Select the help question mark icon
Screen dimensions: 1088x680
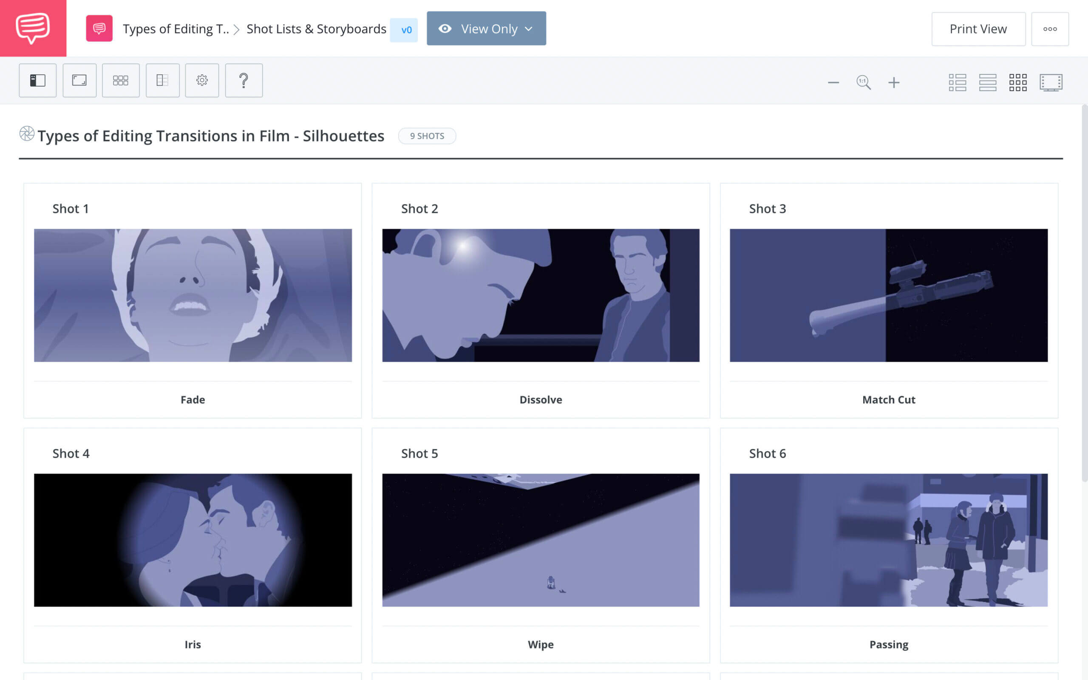click(x=244, y=80)
